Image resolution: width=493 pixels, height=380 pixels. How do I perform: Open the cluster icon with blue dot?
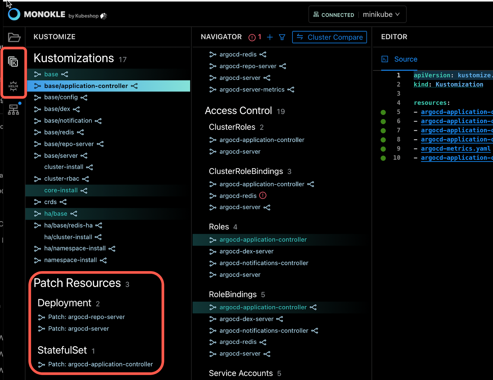coord(14,109)
